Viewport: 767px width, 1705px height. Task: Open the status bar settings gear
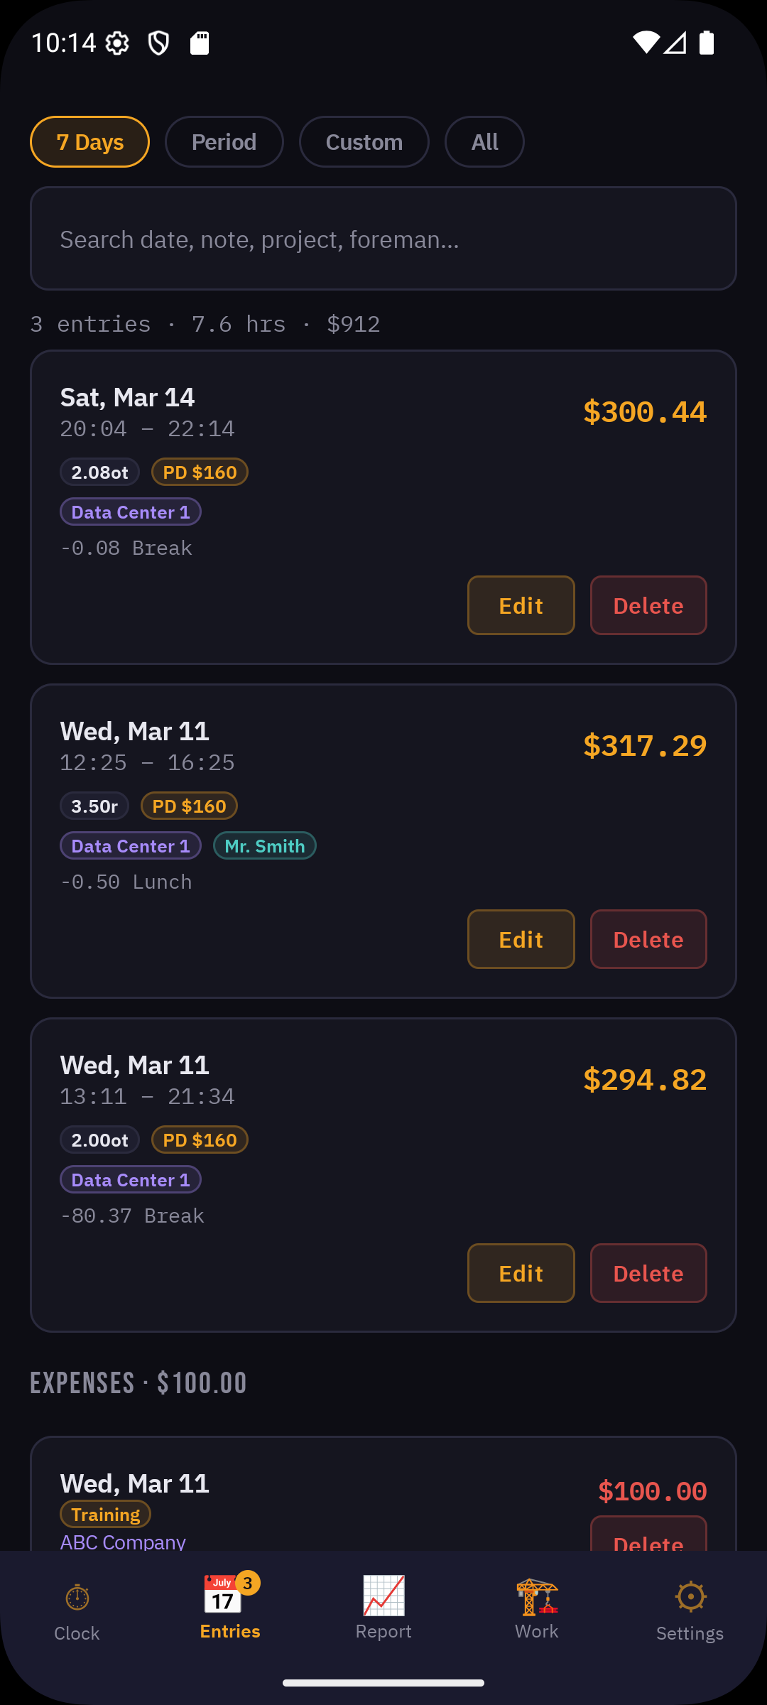(x=119, y=42)
